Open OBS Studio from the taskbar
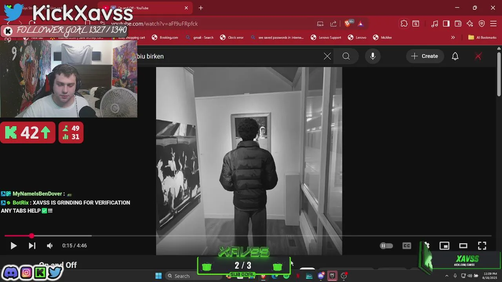The image size is (502, 282). point(344,276)
